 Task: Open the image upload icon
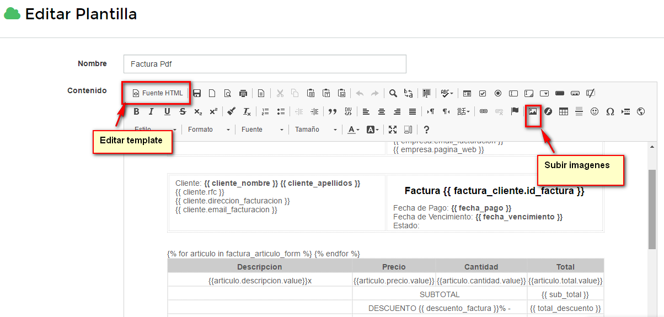[533, 111]
